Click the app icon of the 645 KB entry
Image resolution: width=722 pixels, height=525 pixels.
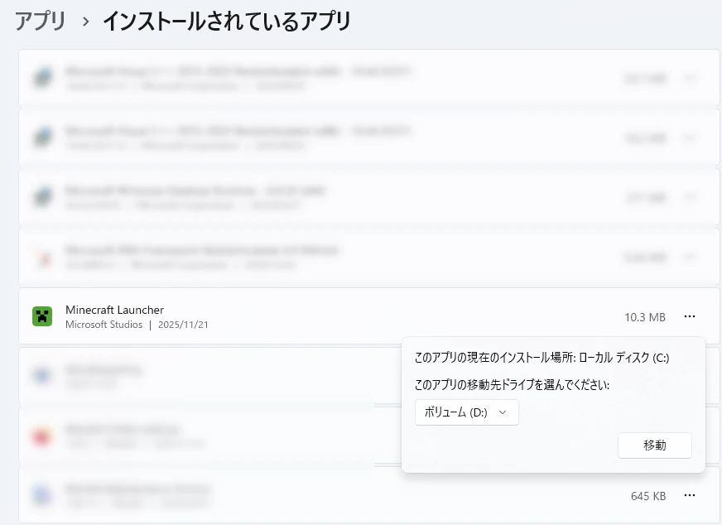45,494
